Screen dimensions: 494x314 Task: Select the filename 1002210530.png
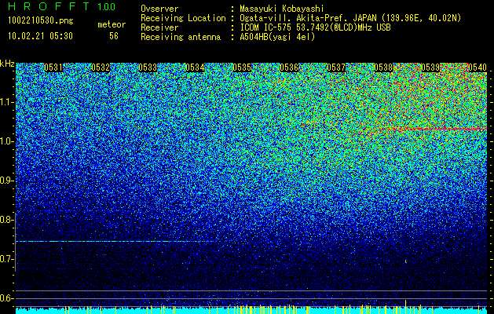(41, 20)
